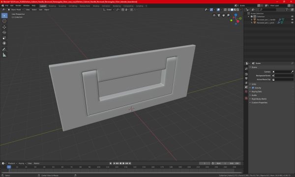This screenshot has height=177, width=295.
Task: Open the Render menu
Action: (18, 5)
